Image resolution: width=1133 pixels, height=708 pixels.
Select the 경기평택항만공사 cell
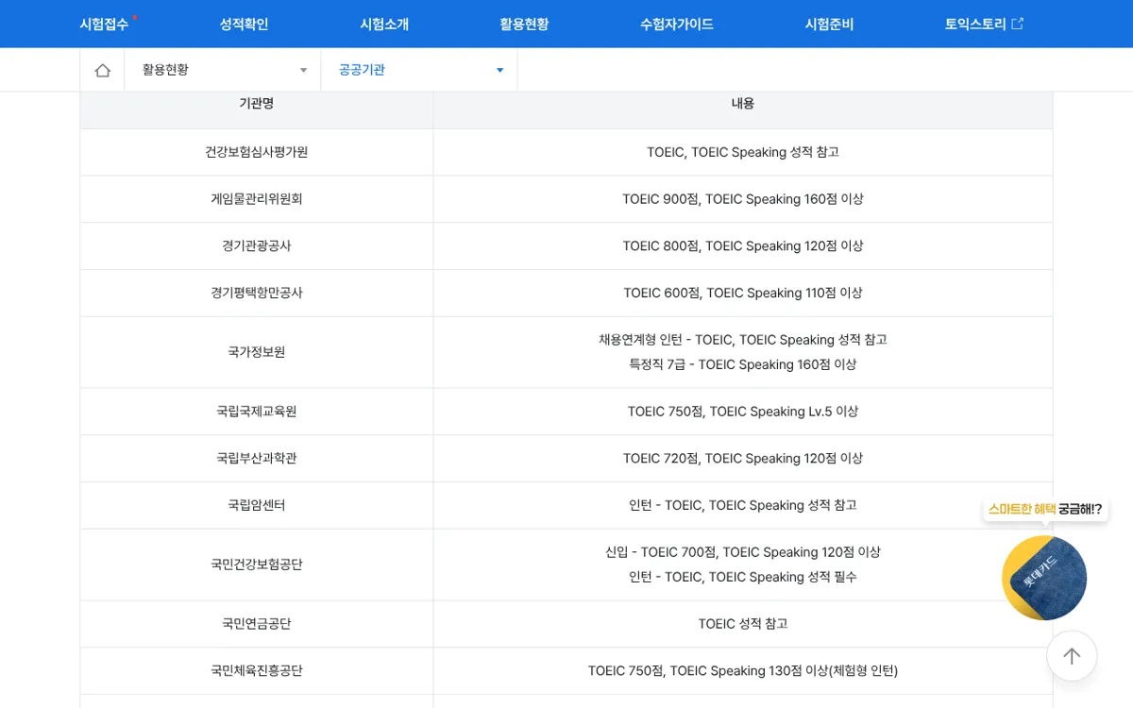click(x=257, y=294)
